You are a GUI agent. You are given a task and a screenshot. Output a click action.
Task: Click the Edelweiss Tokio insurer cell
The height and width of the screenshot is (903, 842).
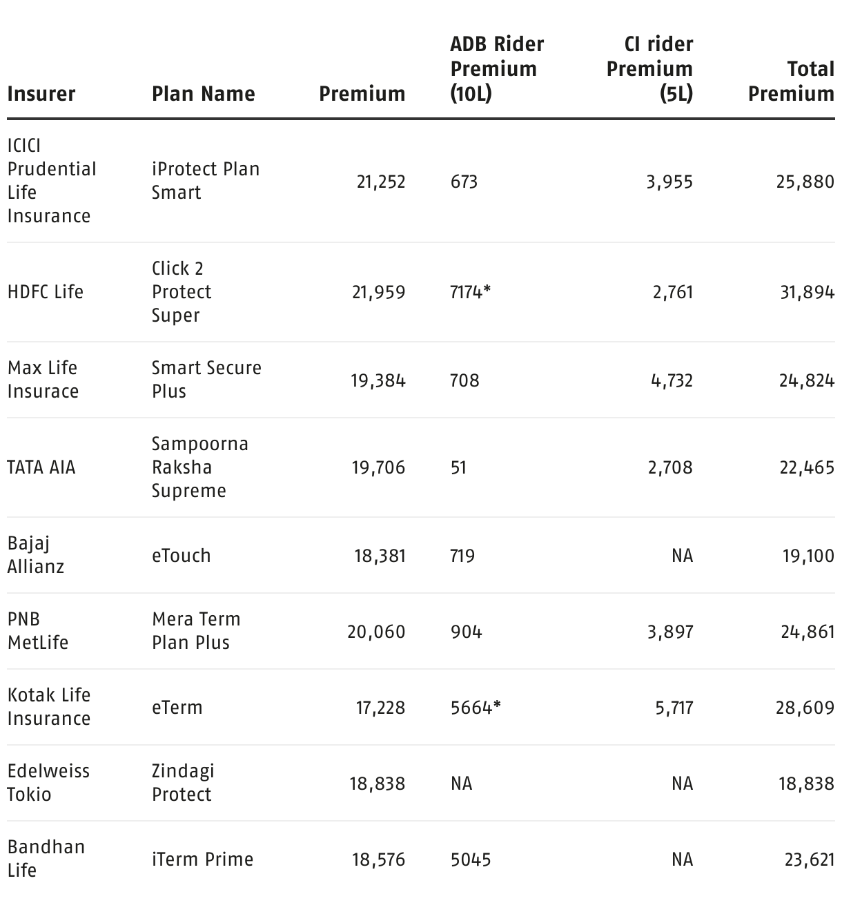pyautogui.click(x=48, y=783)
